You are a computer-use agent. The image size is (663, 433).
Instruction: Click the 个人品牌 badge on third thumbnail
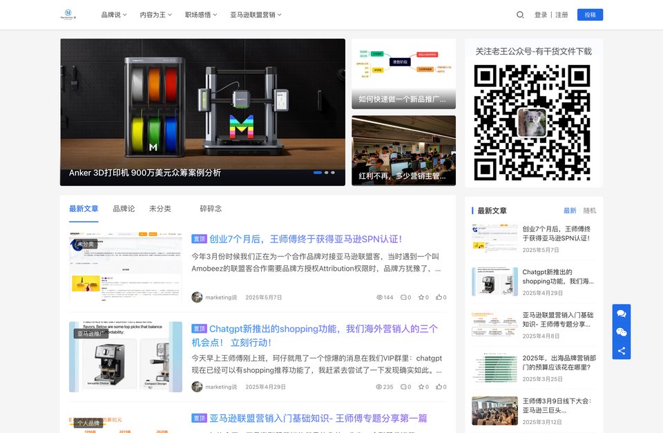click(88, 423)
